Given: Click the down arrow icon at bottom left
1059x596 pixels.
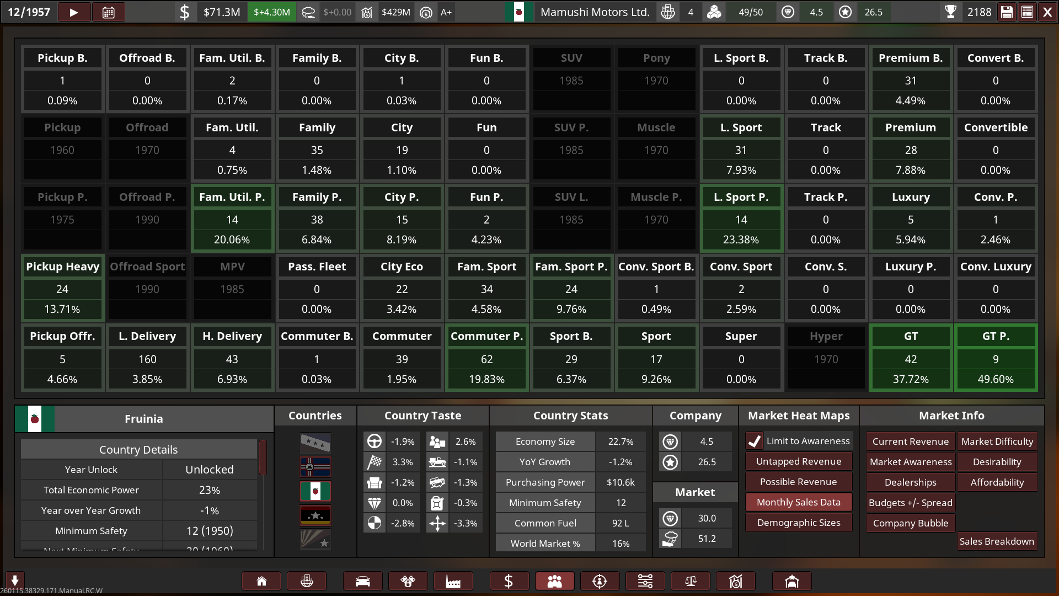Looking at the screenshot, I should [15, 580].
